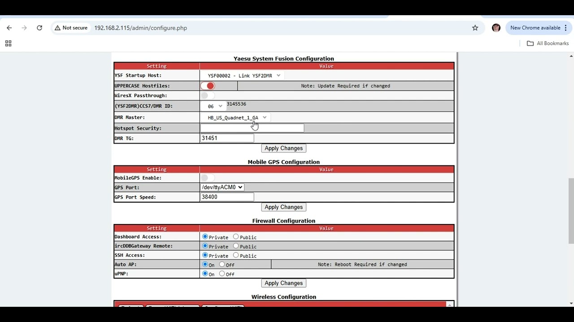Turn uPNP Off
This screenshot has height=322, width=574.
[222, 273]
